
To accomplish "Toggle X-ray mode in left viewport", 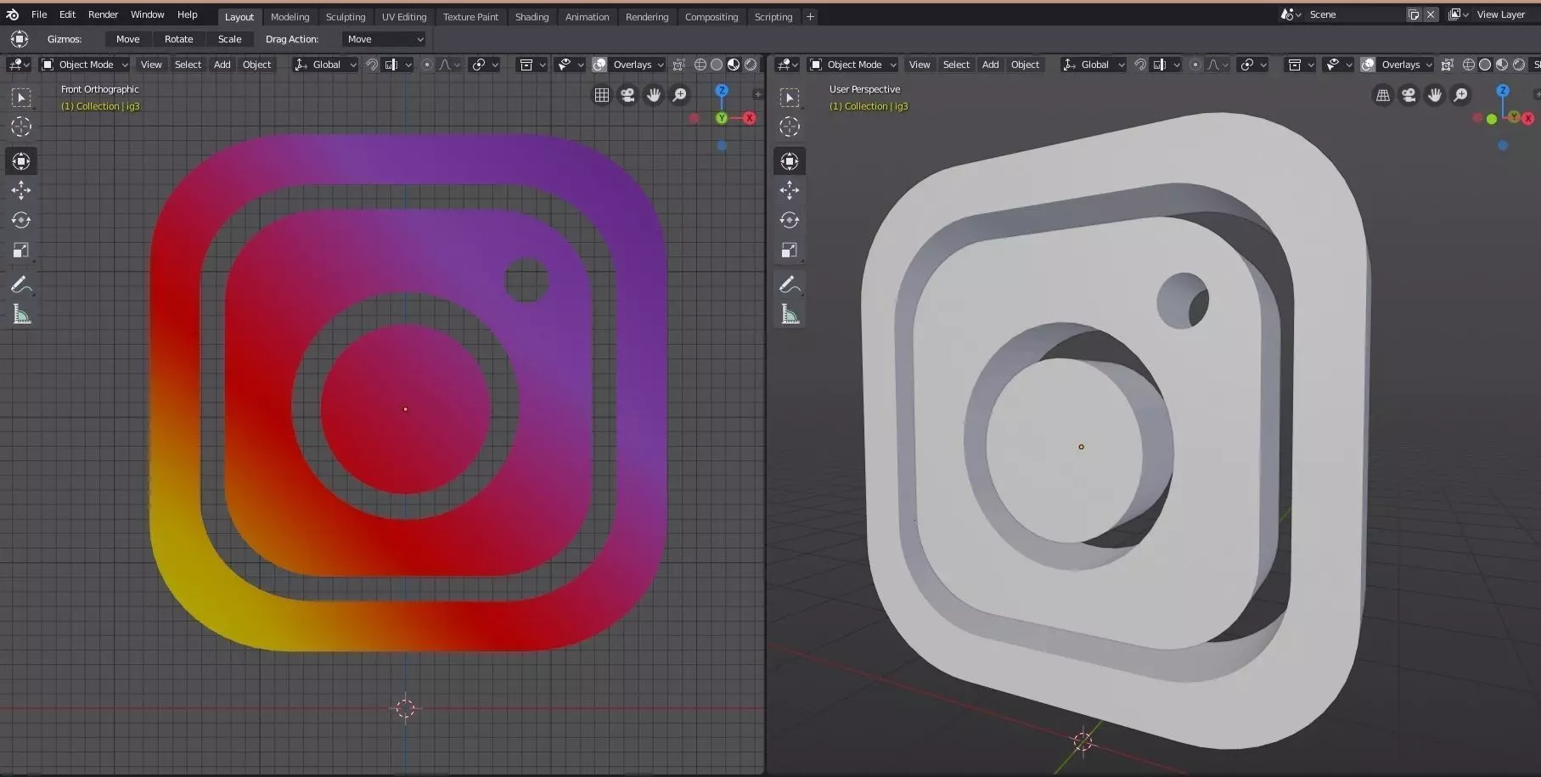I will click(678, 65).
